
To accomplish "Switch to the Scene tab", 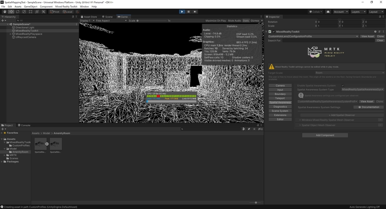I will coord(107,17).
